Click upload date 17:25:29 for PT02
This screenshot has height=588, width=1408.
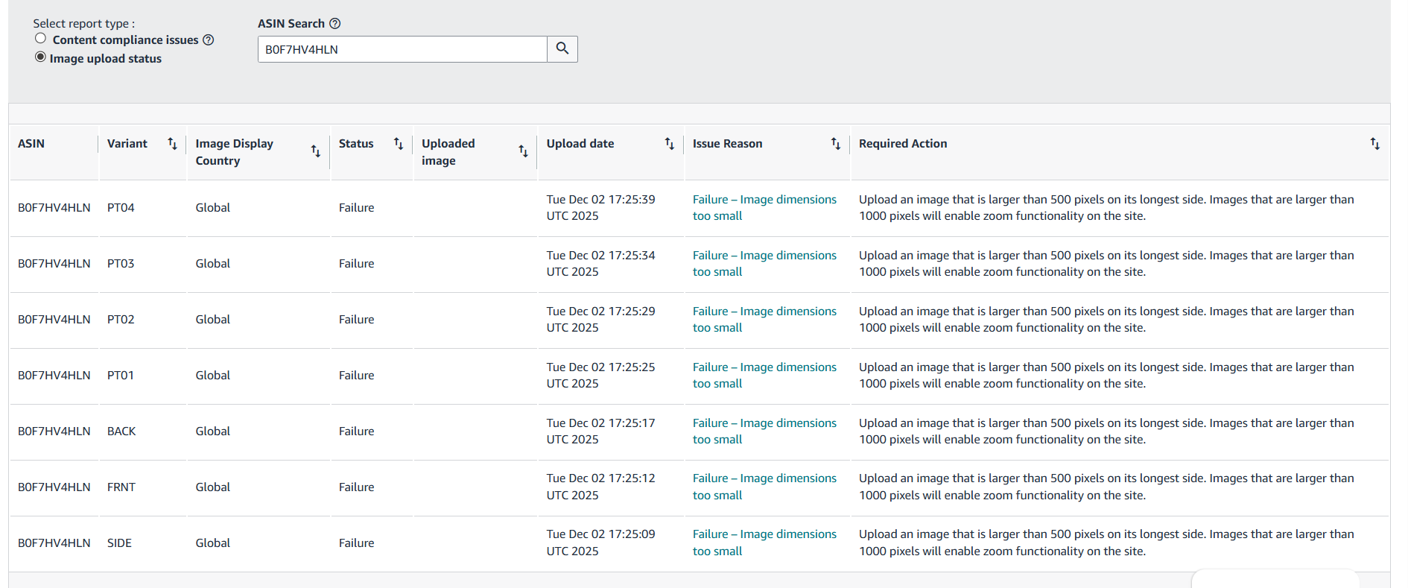coord(601,320)
